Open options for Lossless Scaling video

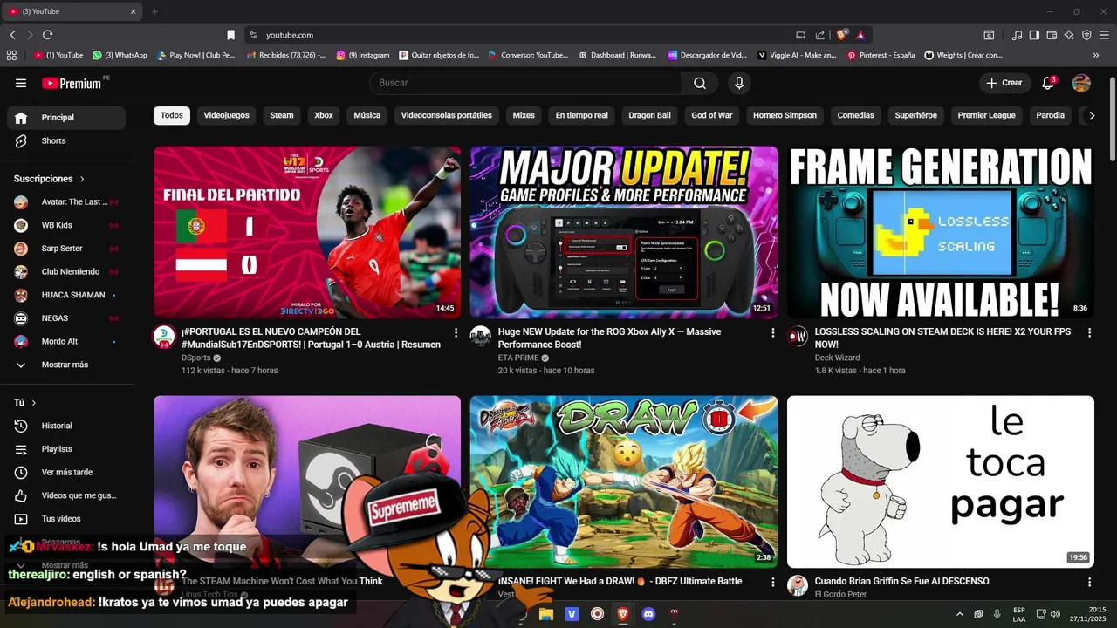click(1089, 332)
